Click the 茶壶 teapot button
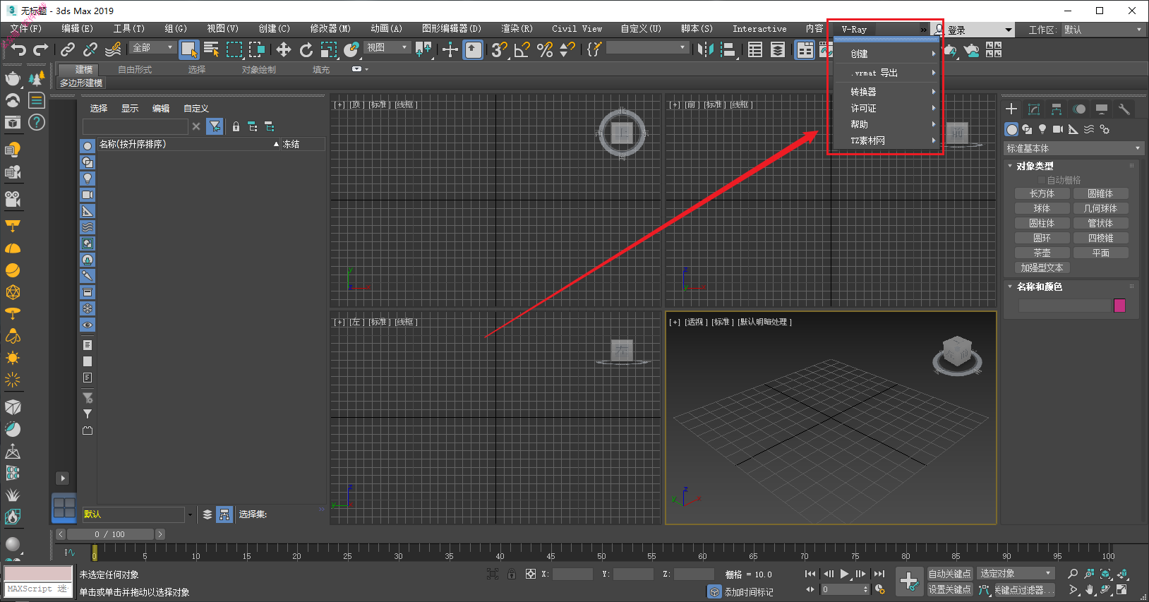The width and height of the screenshot is (1149, 602). click(x=1042, y=253)
